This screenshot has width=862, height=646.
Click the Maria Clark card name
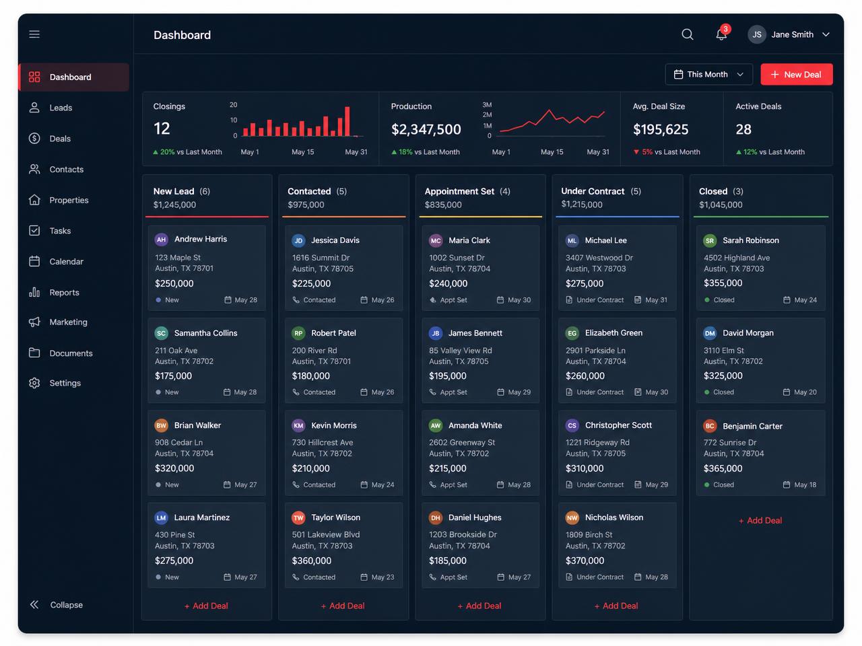[x=469, y=240]
